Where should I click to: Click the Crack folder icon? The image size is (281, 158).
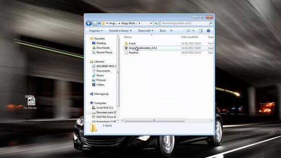pos(126,43)
